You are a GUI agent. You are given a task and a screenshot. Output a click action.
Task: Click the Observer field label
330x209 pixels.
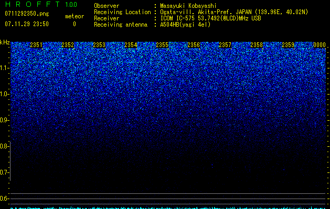[107, 6]
